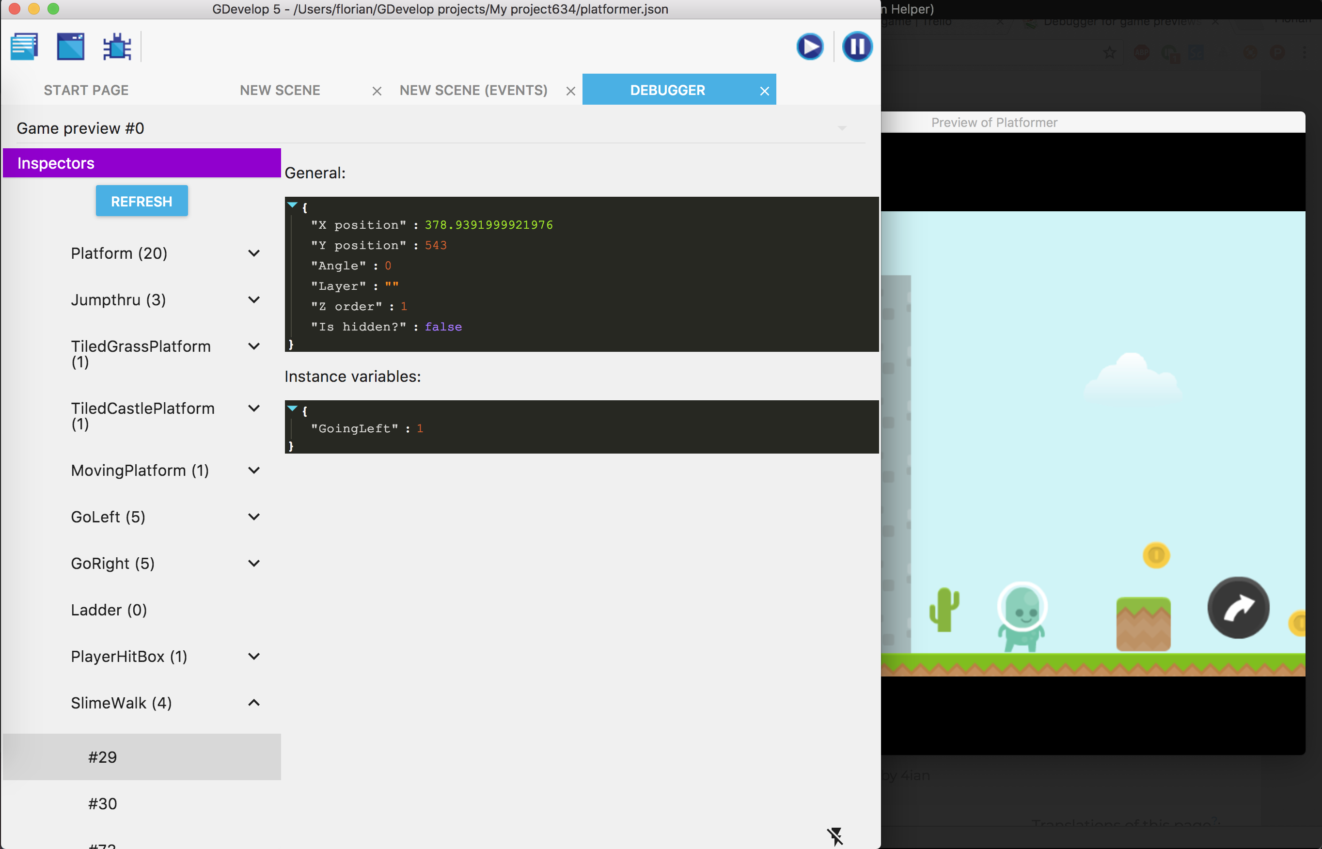Select SlimeWalk instance #30
Viewport: 1322px width, 849px height.
pyautogui.click(x=103, y=804)
